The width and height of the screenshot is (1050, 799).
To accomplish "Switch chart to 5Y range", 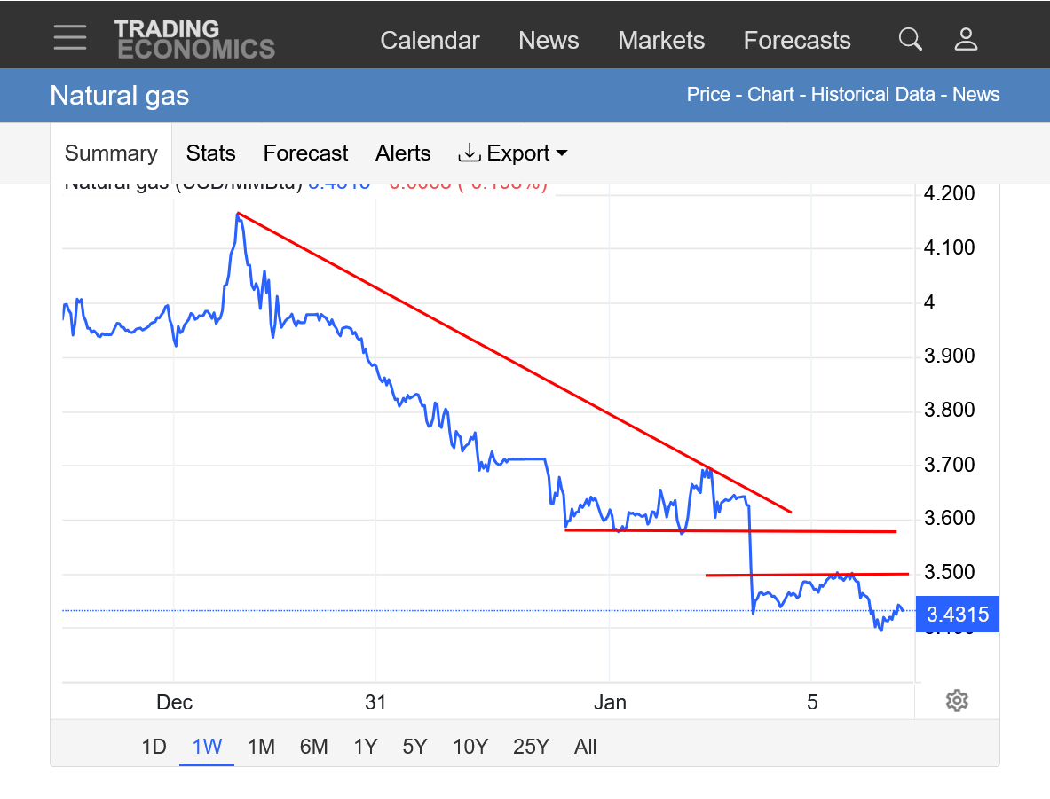I will click(x=414, y=747).
